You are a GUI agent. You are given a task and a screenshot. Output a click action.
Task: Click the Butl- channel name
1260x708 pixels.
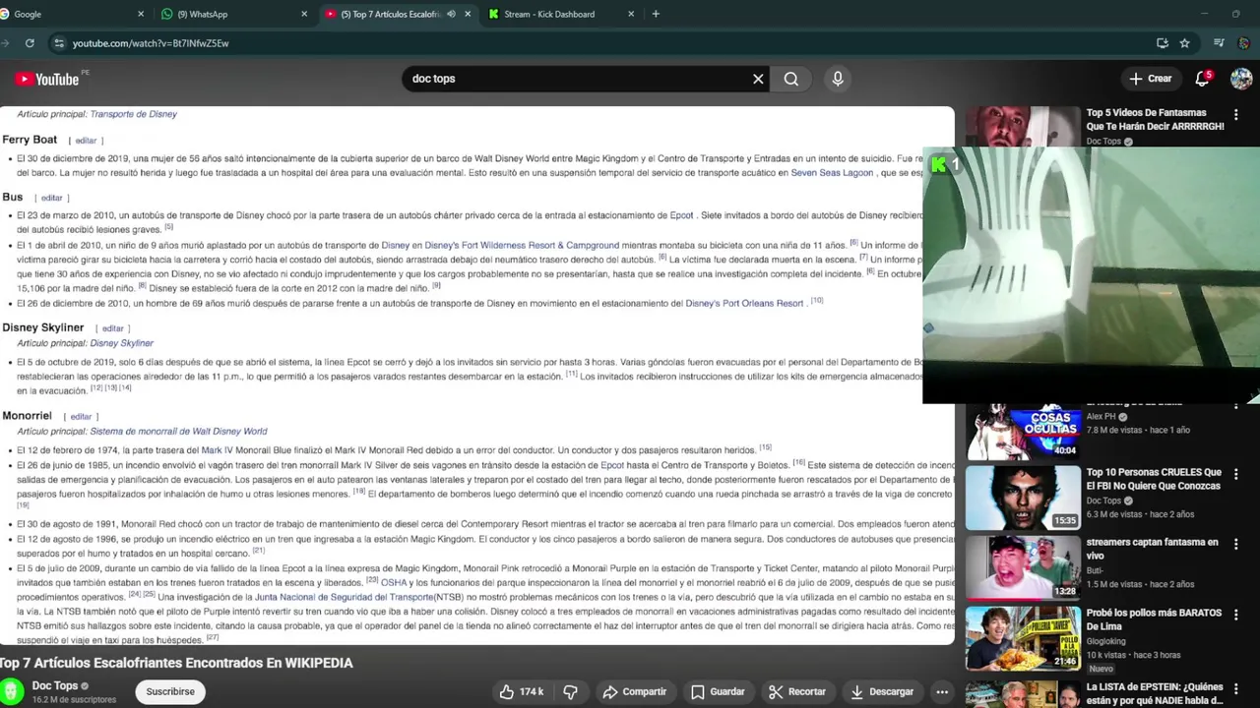pos(1097,570)
